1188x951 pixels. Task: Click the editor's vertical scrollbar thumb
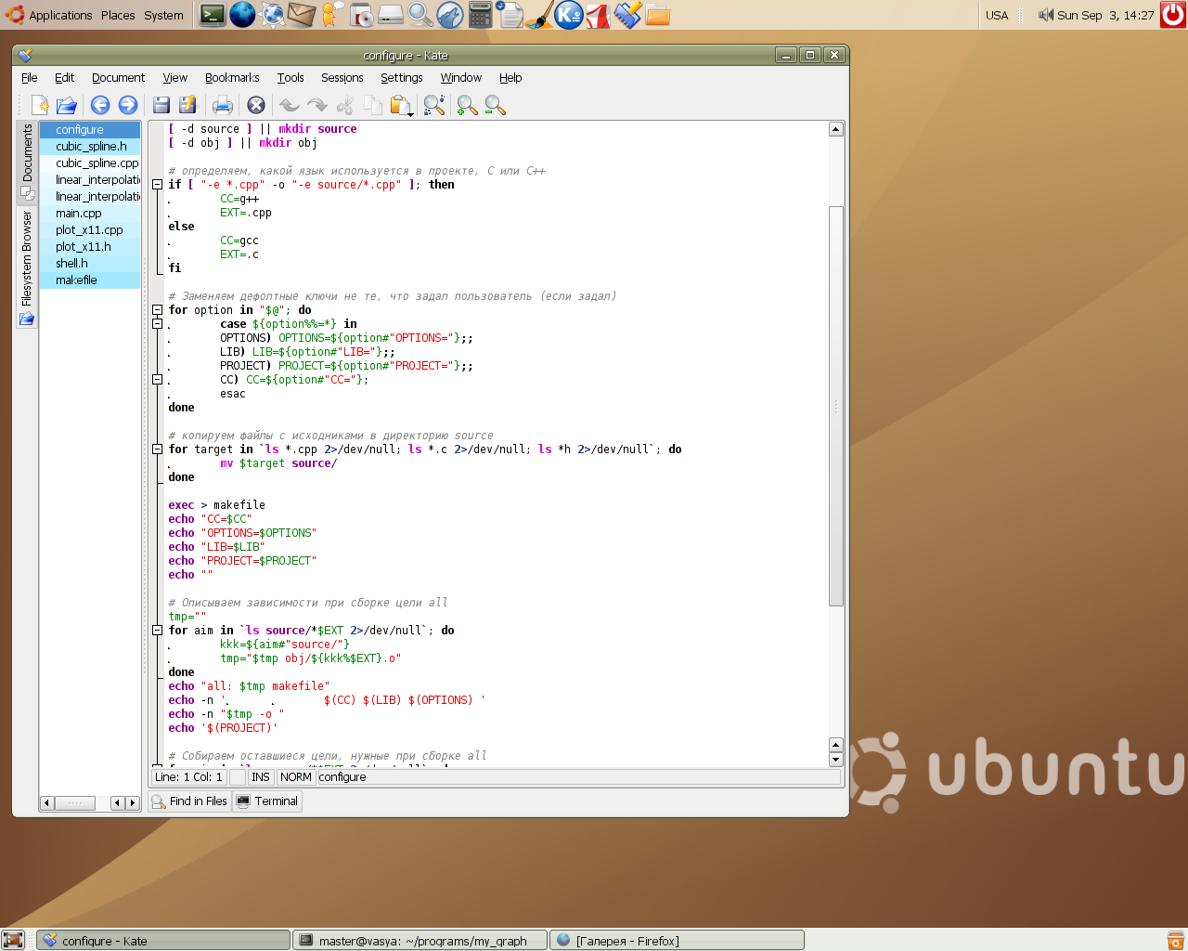(x=835, y=405)
